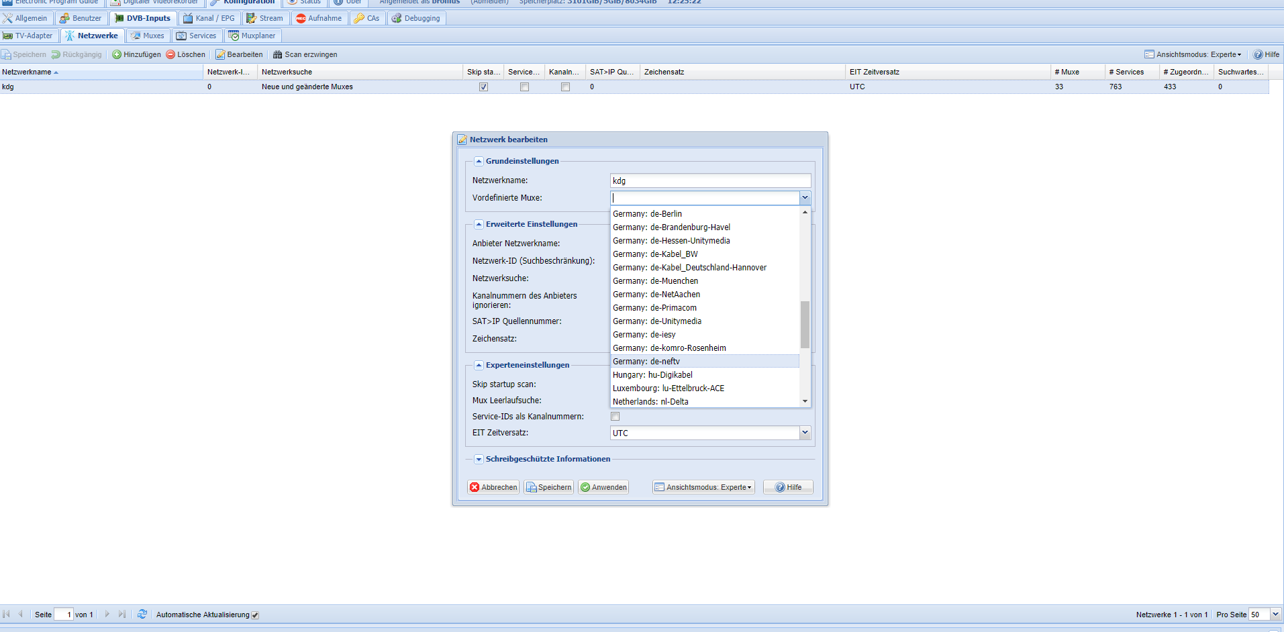Select Germany: de-Berlin from list
Viewport: 1284px width, 632px height.
click(705, 214)
